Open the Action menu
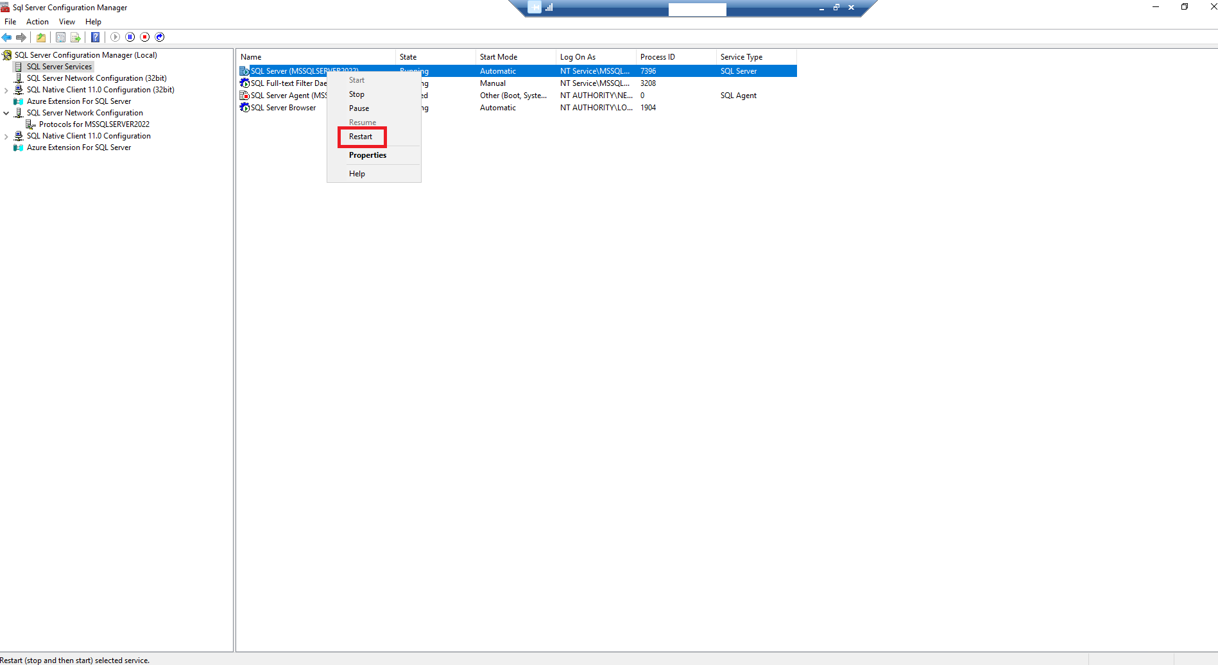 (37, 21)
